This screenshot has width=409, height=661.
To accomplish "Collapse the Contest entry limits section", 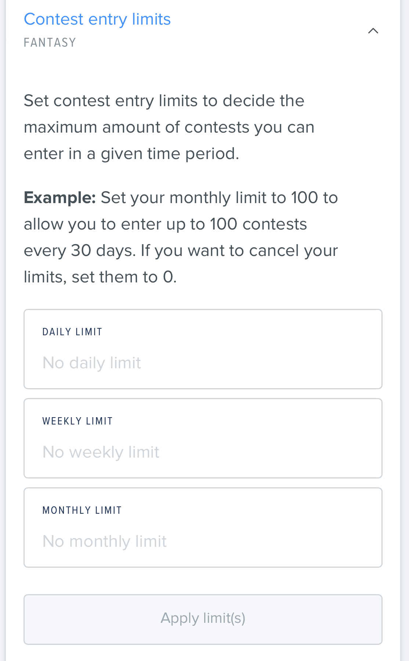I will pyautogui.click(x=373, y=31).
